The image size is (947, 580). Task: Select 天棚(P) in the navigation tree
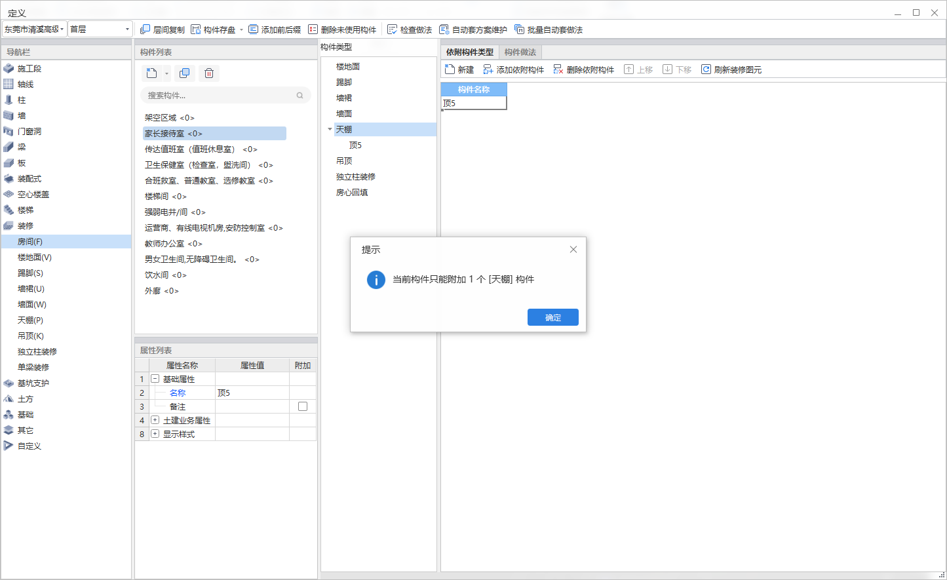tap(30, 320)
